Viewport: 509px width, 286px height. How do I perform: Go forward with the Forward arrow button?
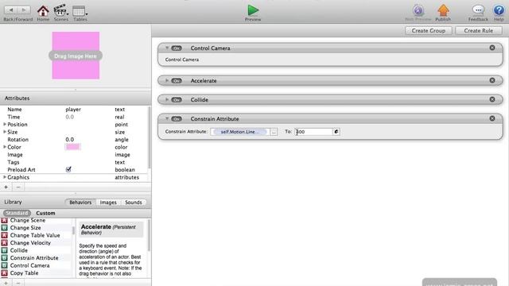(x=24, y=10)
